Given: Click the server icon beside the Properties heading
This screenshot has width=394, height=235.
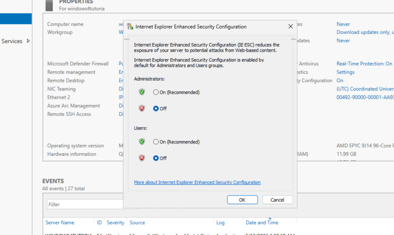Looking at the screenshot, I should (49, 5).
